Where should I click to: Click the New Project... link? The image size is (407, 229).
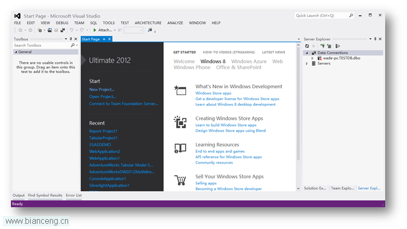click(102, 89)
